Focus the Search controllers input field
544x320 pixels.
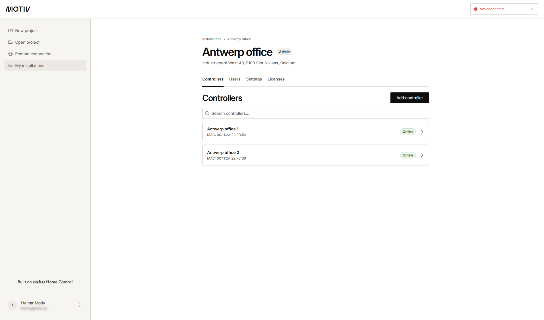315,113
